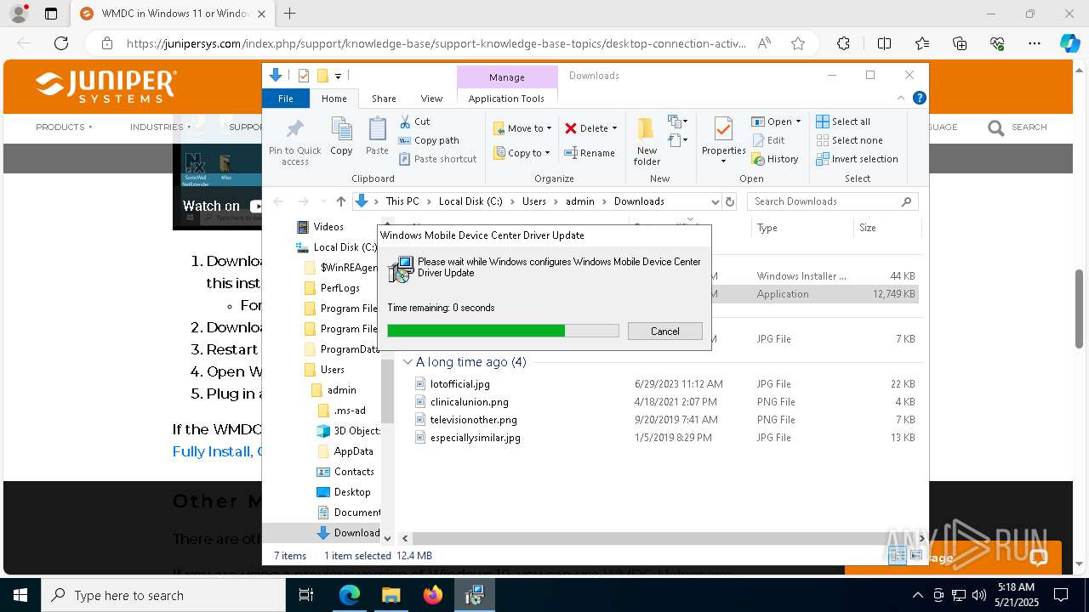
Task: Click the Size column header
Action: tap(887, 228)
